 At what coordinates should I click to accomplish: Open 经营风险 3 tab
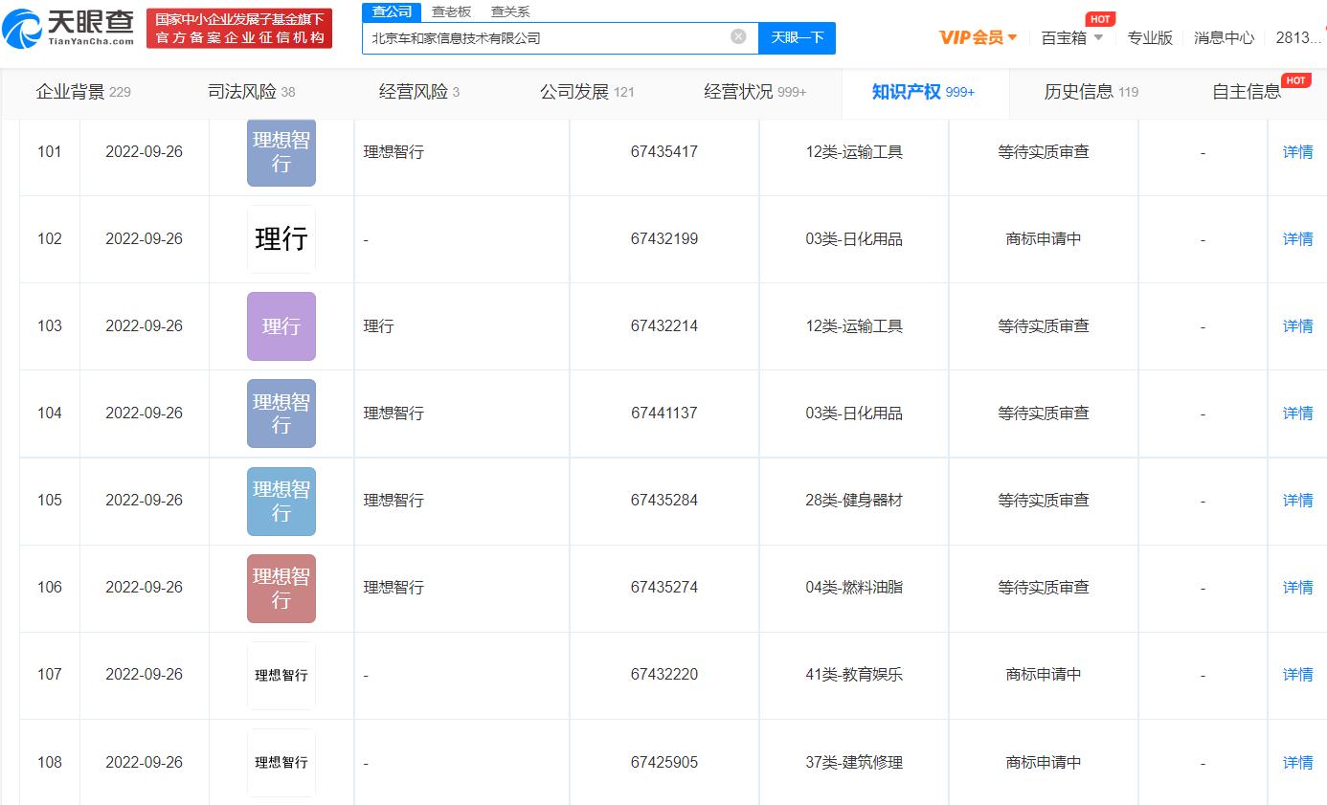click(x=419, y=92)
